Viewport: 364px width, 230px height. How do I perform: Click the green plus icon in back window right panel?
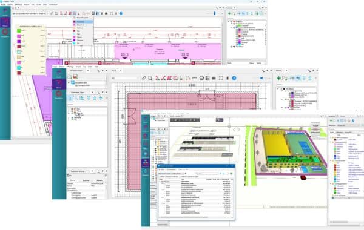tap(229, 13)
